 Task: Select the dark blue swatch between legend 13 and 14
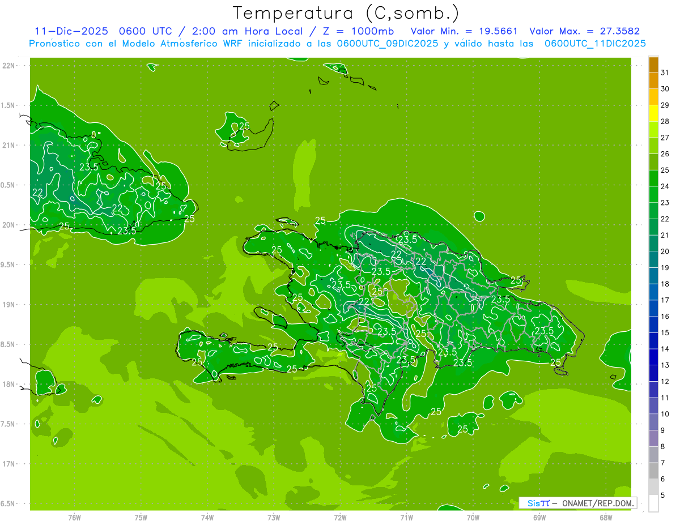click(x=653, y=357)
